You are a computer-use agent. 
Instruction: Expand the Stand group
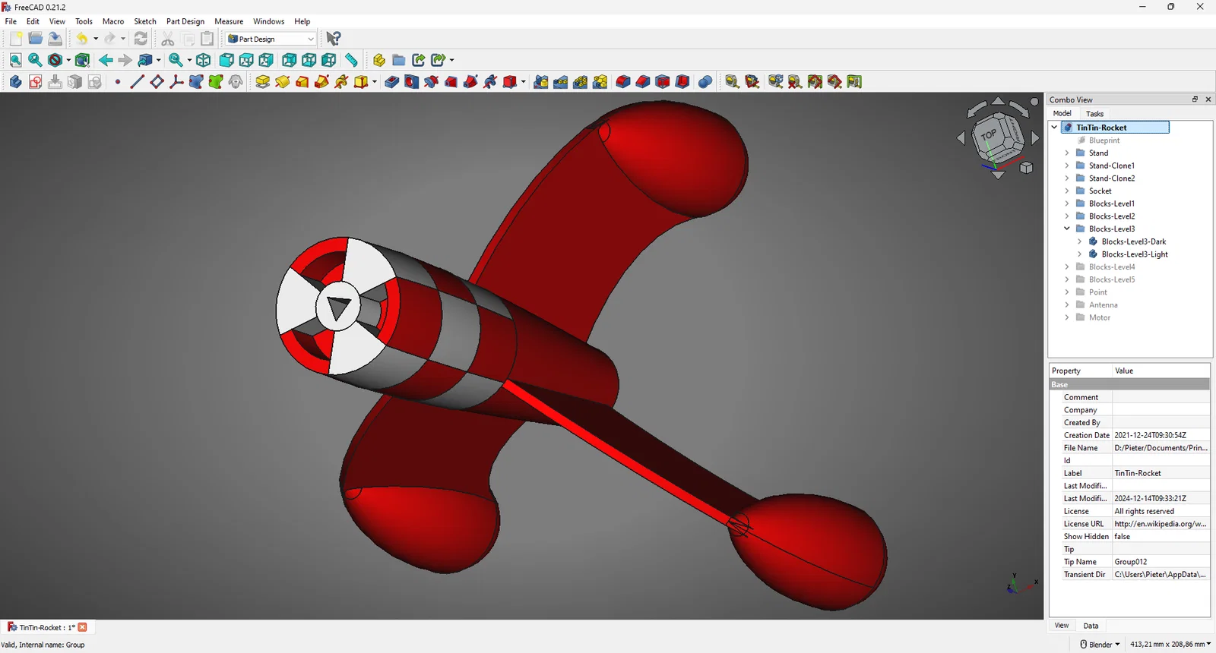[1067, 153]
